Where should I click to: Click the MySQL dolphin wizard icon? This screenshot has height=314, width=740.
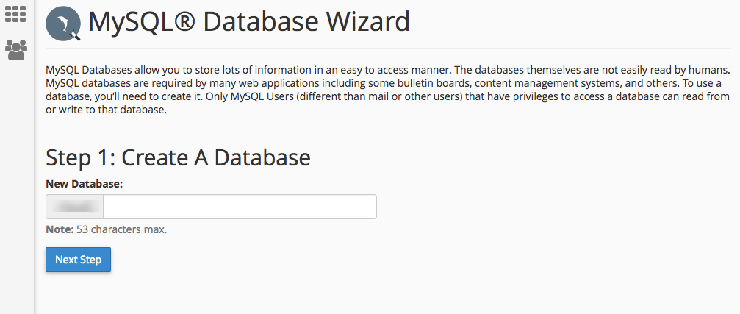[x=62, y=24]
